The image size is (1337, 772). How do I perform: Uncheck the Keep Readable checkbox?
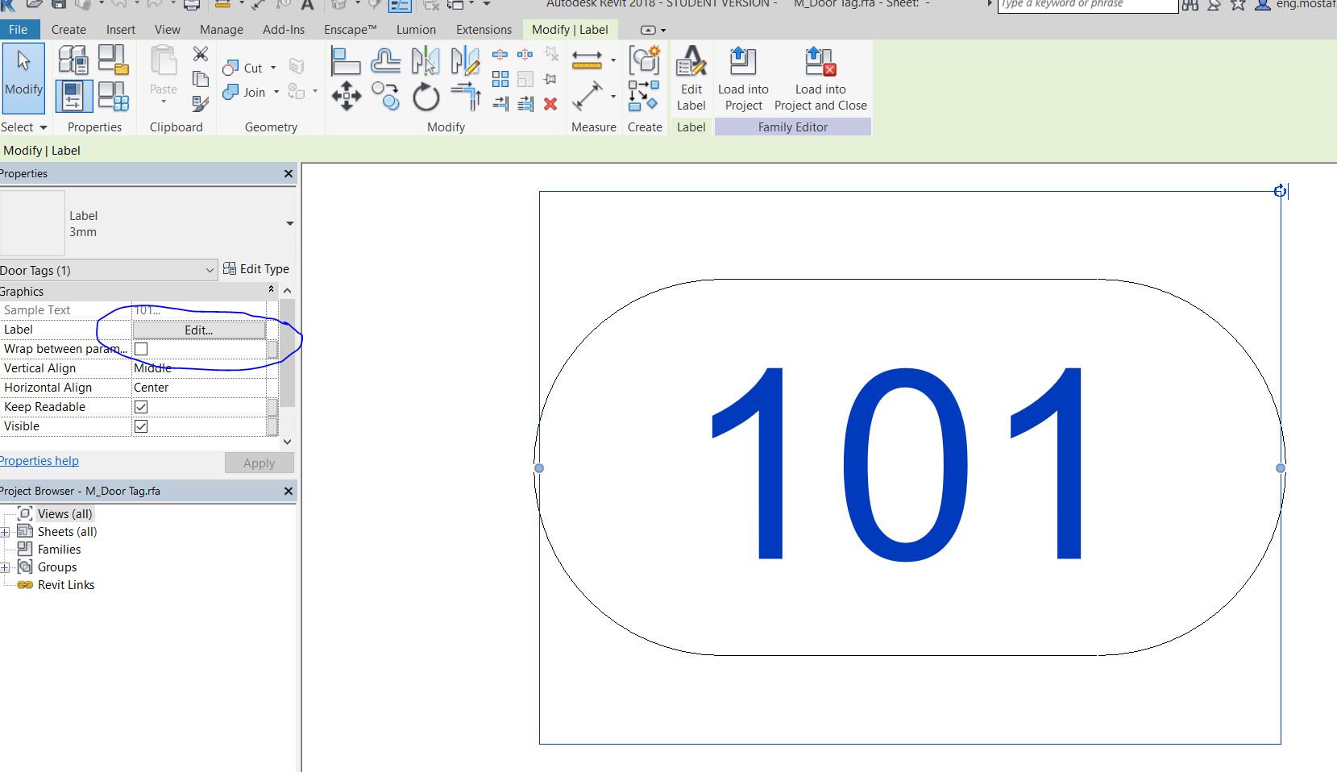point(141,407)
